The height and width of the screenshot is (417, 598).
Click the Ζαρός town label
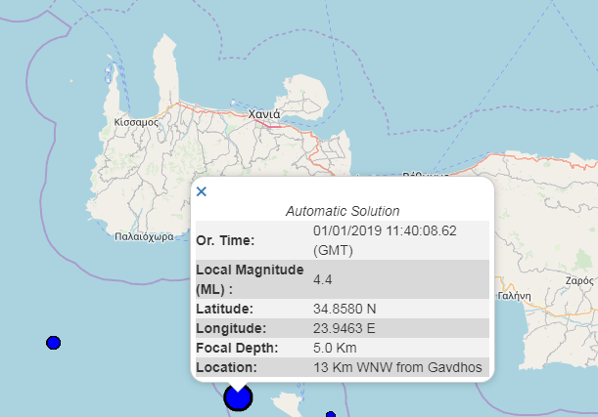[579, 280]
